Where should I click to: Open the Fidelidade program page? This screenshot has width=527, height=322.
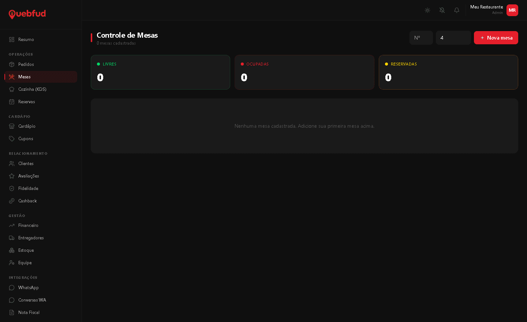tap(41, 188)
